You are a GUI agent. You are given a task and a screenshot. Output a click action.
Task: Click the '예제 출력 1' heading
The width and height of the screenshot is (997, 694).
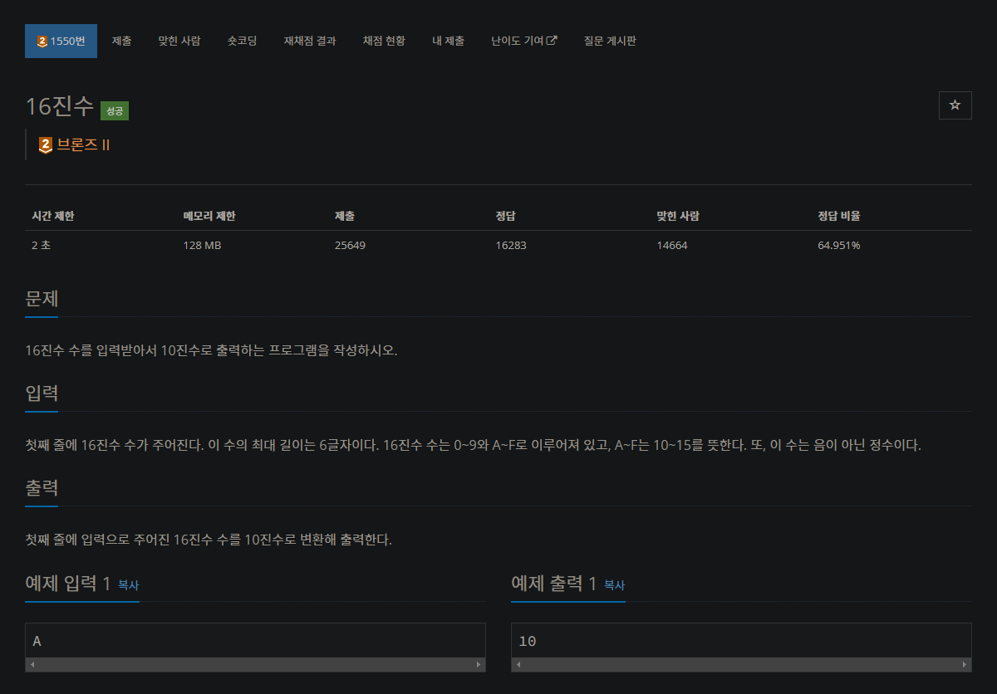(554, 584)
